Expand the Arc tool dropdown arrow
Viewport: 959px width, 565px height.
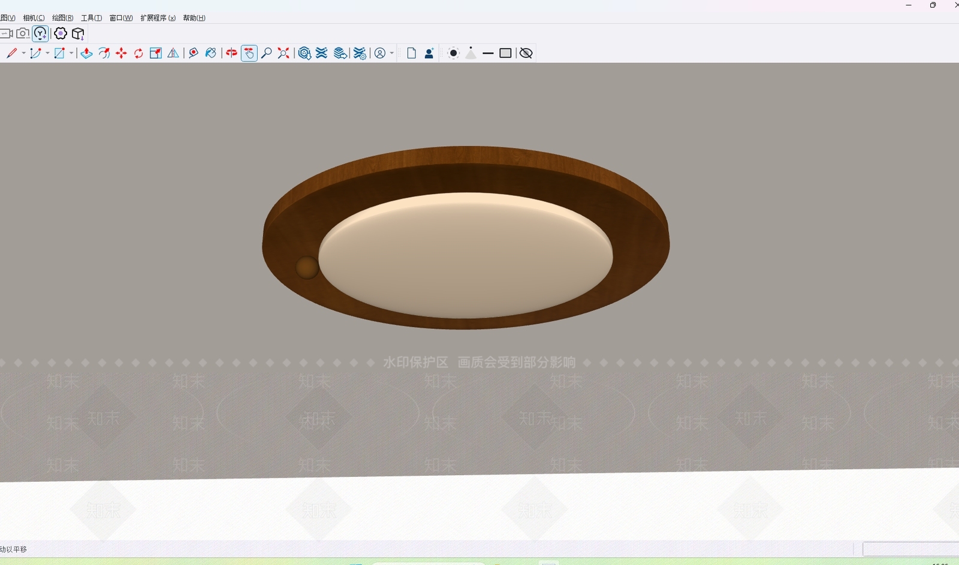tap(47, 53)
